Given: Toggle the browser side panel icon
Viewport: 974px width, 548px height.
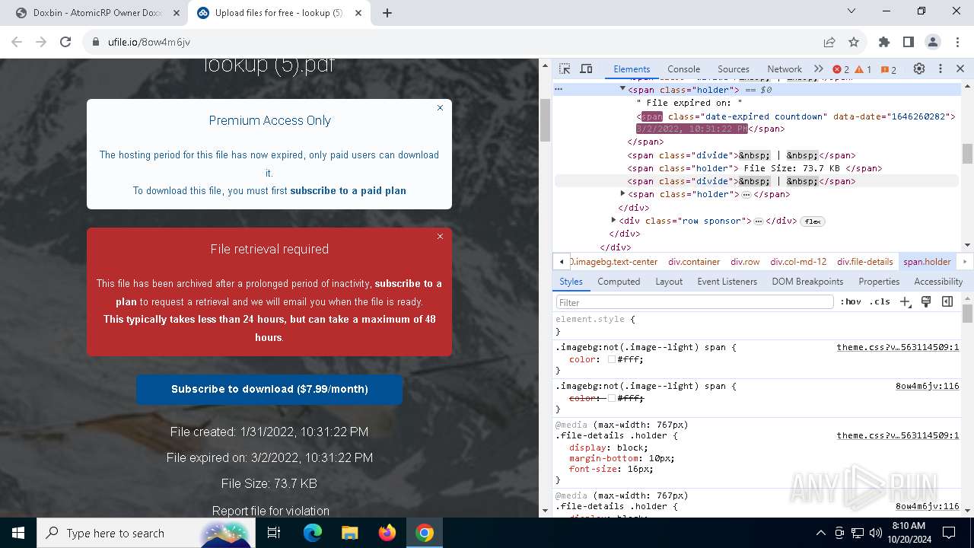Looking at the screenshot, I should [909, 42].
